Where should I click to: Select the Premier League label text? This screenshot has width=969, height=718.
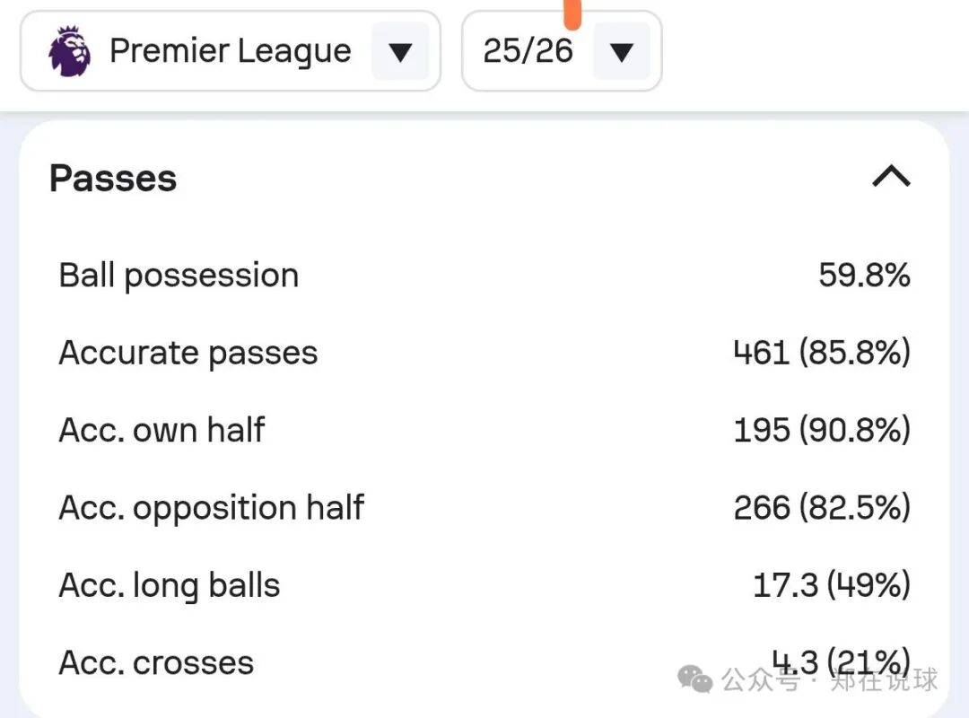pos(230,51)
